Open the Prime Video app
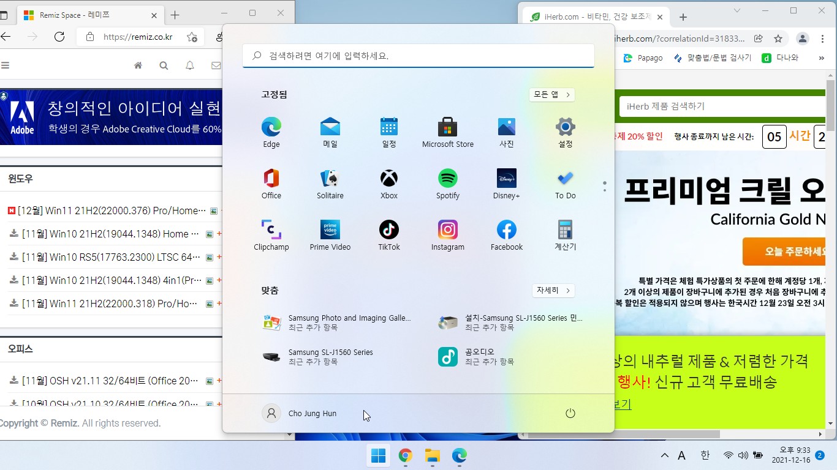 point(330,236)
